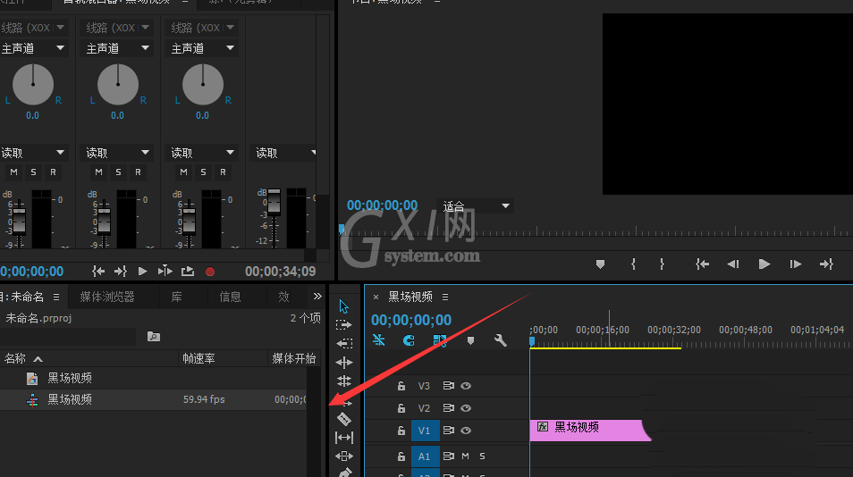
Task: Open third channel 读取 automation dropdown
Action: tap(201, 153)
